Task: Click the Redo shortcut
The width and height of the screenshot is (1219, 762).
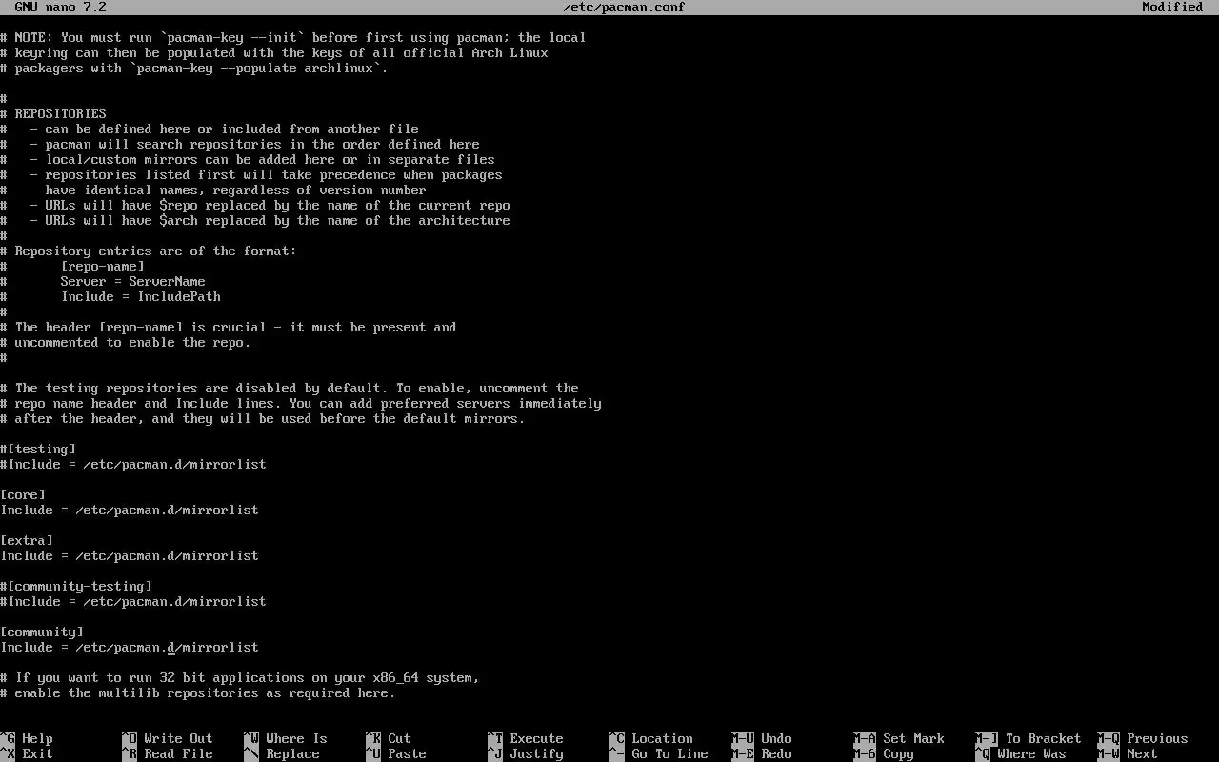Action: [761, 753]
